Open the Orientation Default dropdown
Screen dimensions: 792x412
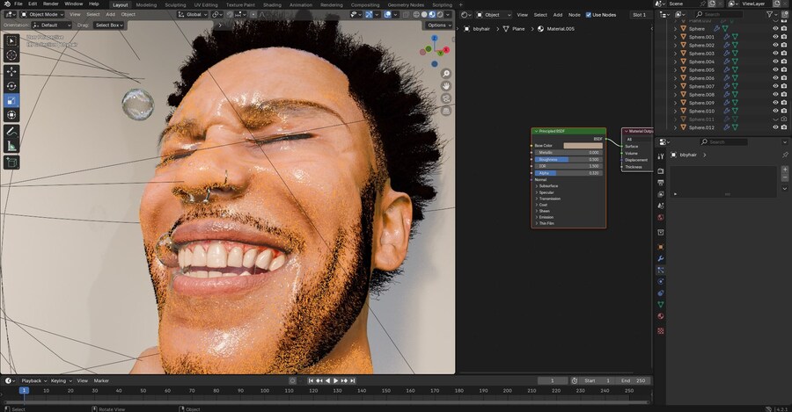52,25
